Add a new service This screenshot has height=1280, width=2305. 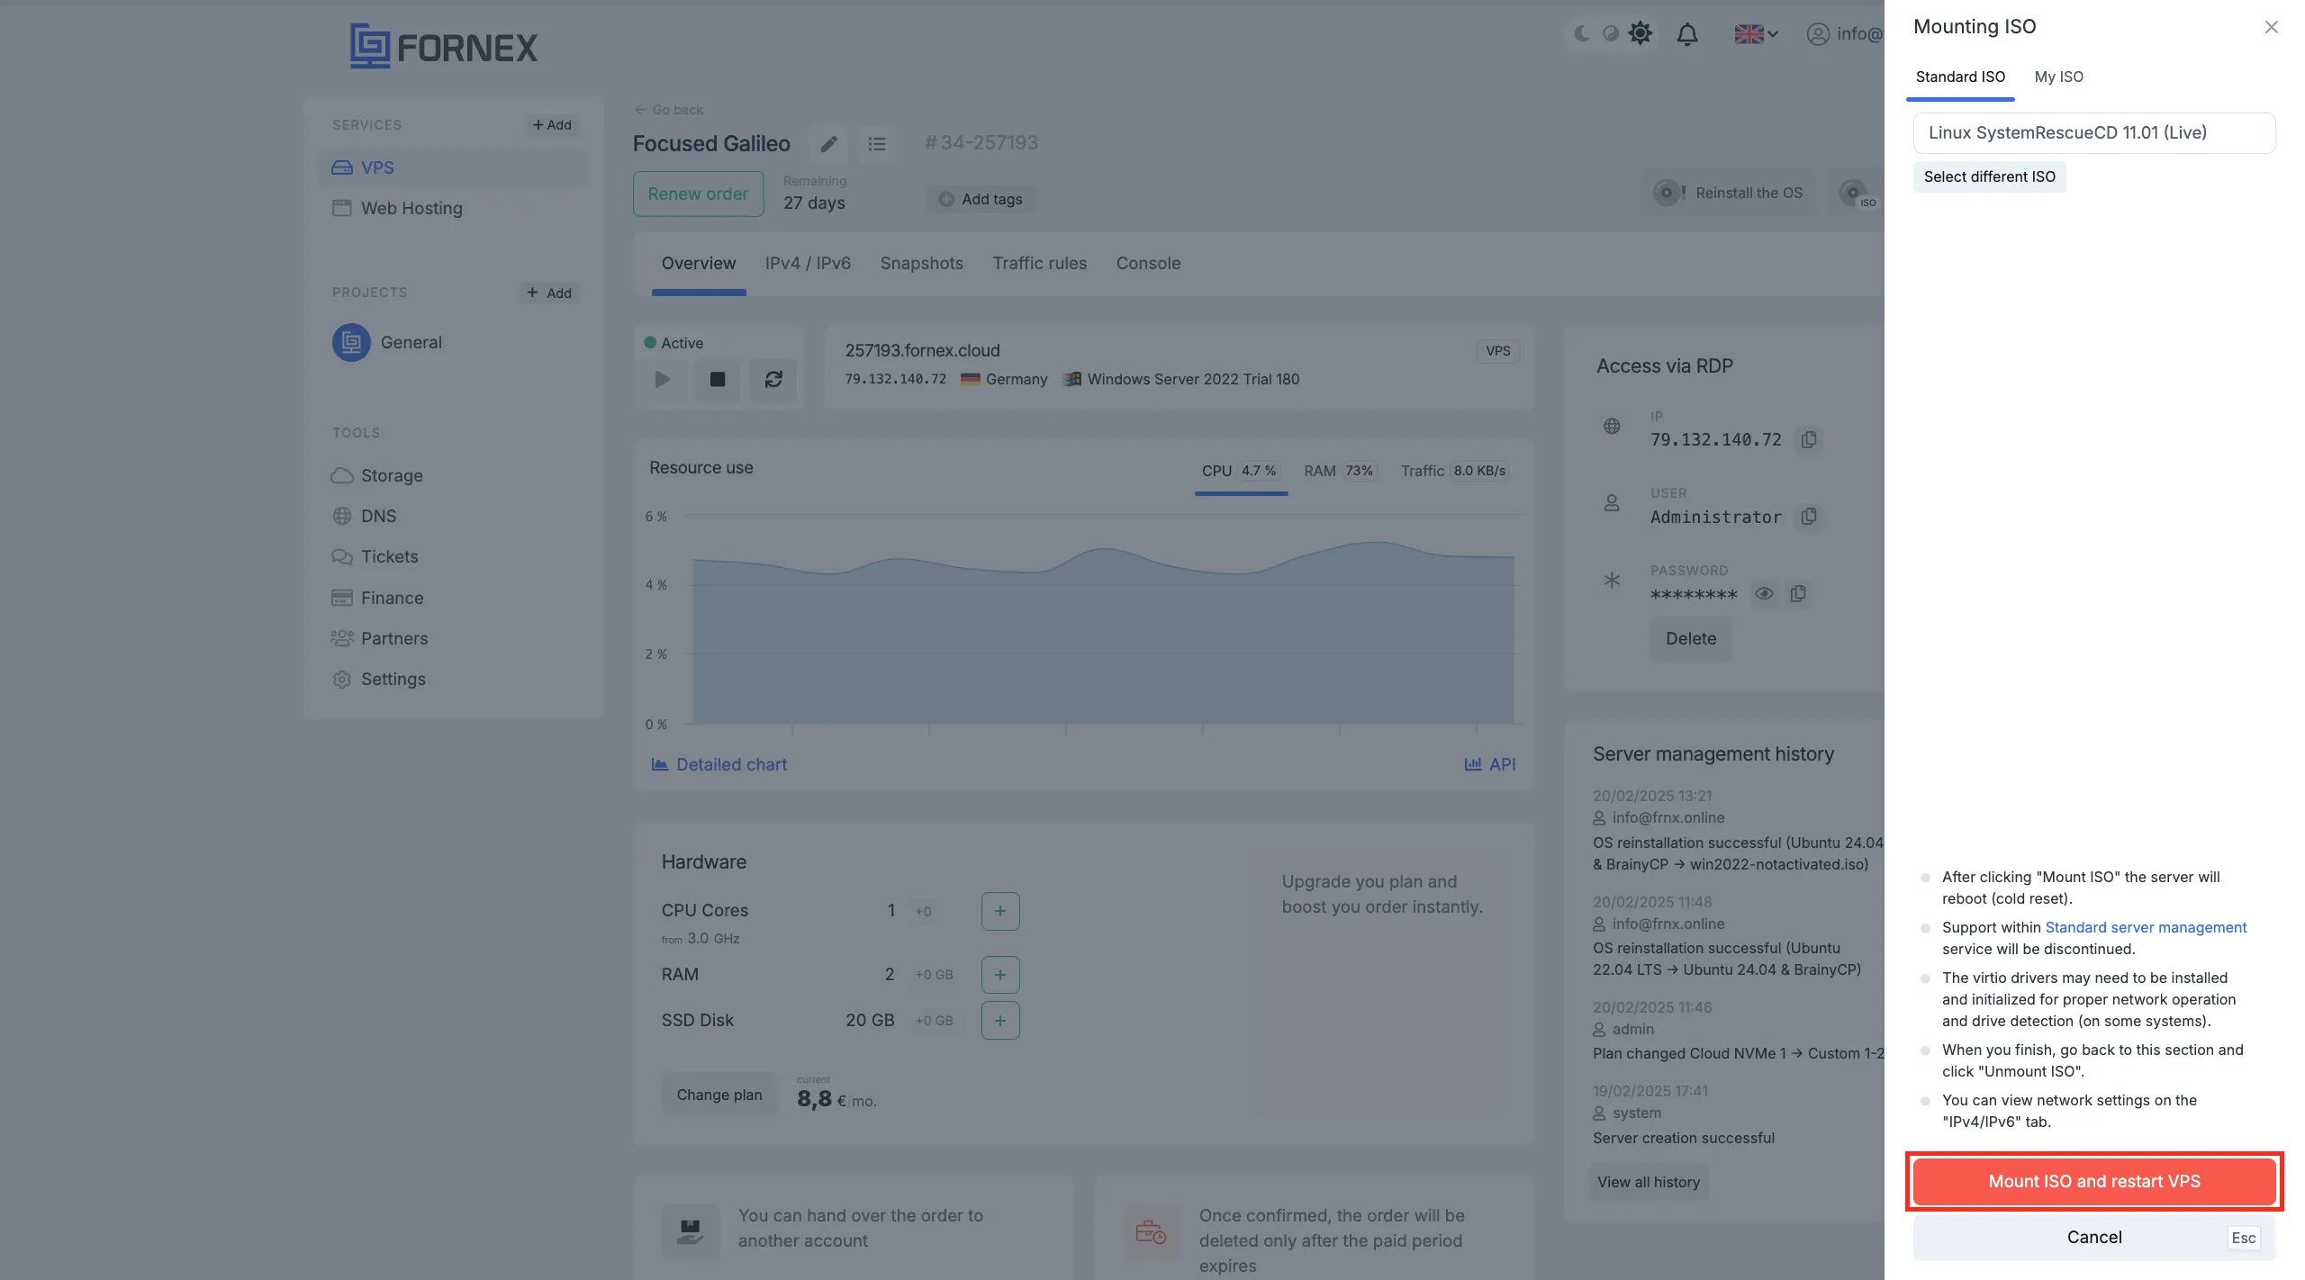pyautogui.click(x=552, y=124)
